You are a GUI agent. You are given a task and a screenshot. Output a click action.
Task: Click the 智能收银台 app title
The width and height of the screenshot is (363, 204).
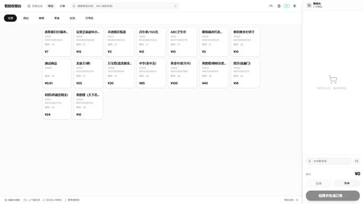pyautogui.click(x=13, y=6)
